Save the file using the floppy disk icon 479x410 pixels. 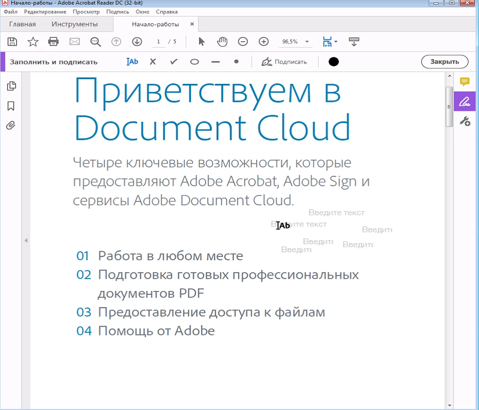click(12, 42)
